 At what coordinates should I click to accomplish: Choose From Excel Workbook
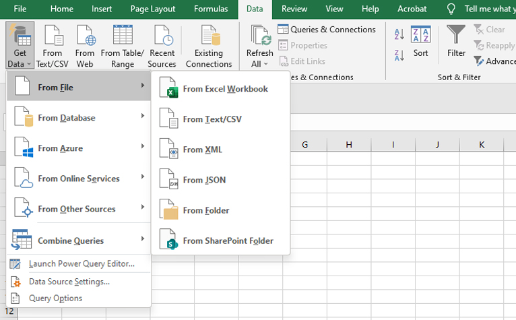coord(220,88)
